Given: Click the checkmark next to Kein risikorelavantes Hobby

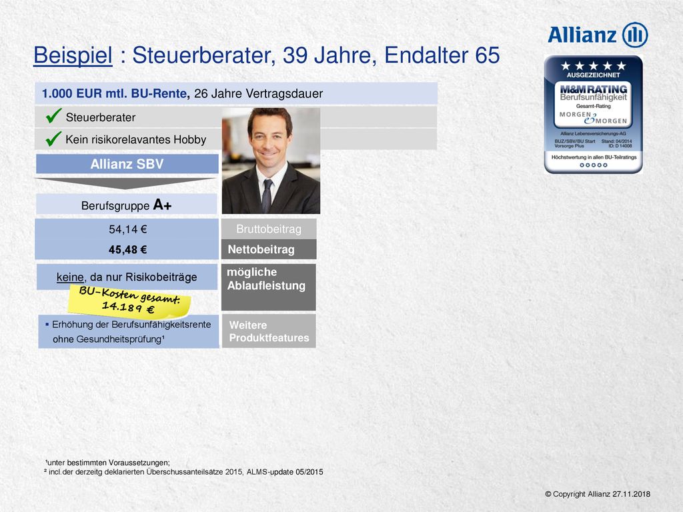Looking at the screenshot, I should tap(53, 139).
